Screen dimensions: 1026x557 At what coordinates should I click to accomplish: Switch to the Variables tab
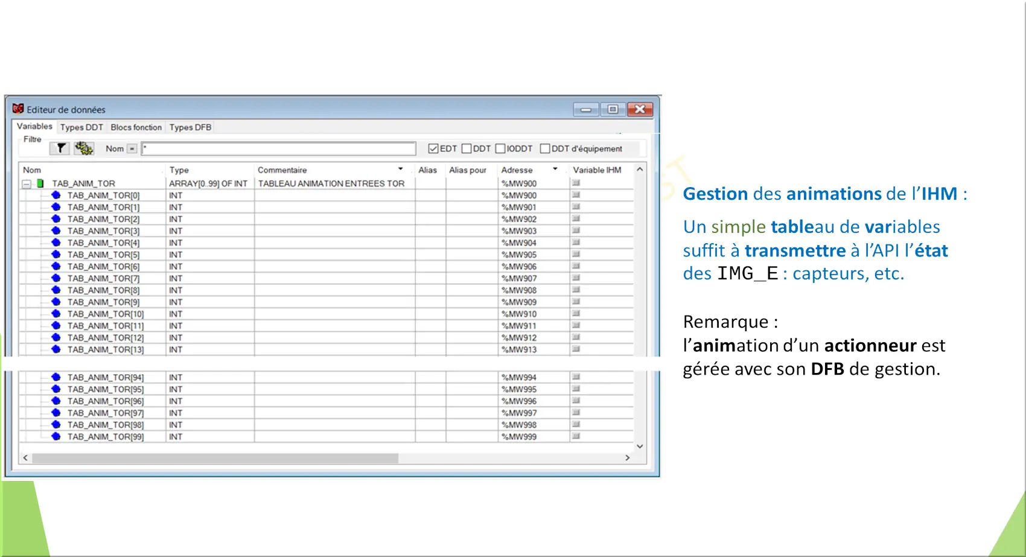pos(34,127)
